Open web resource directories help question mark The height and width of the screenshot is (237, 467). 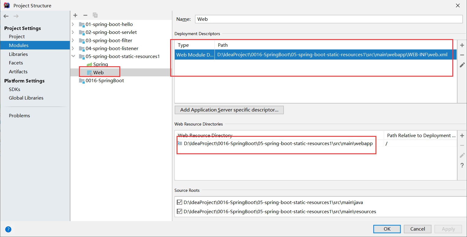(x=462, y=166)
